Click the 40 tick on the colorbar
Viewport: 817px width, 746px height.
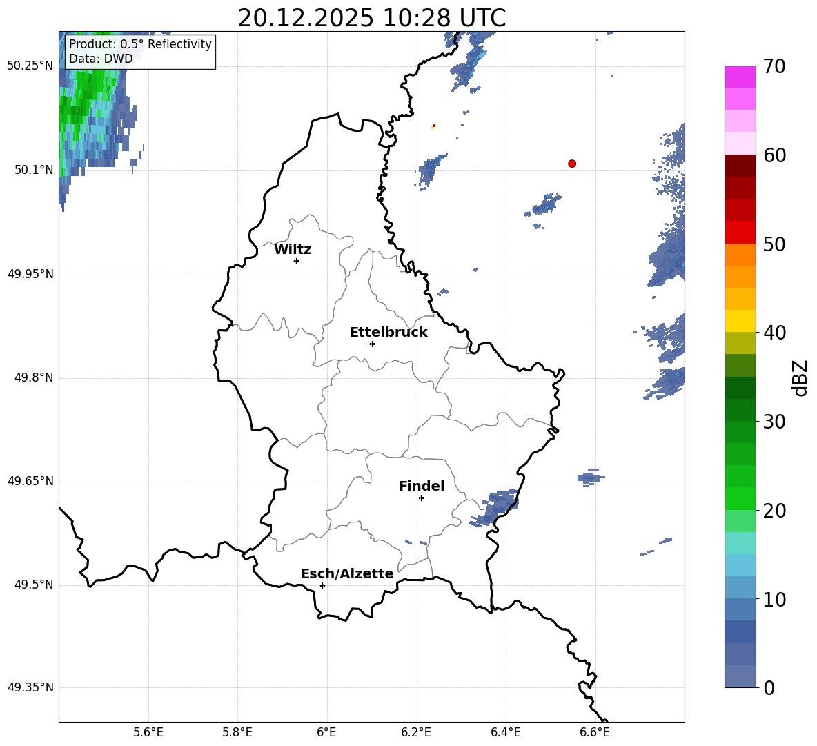click(x=774, y=333)
